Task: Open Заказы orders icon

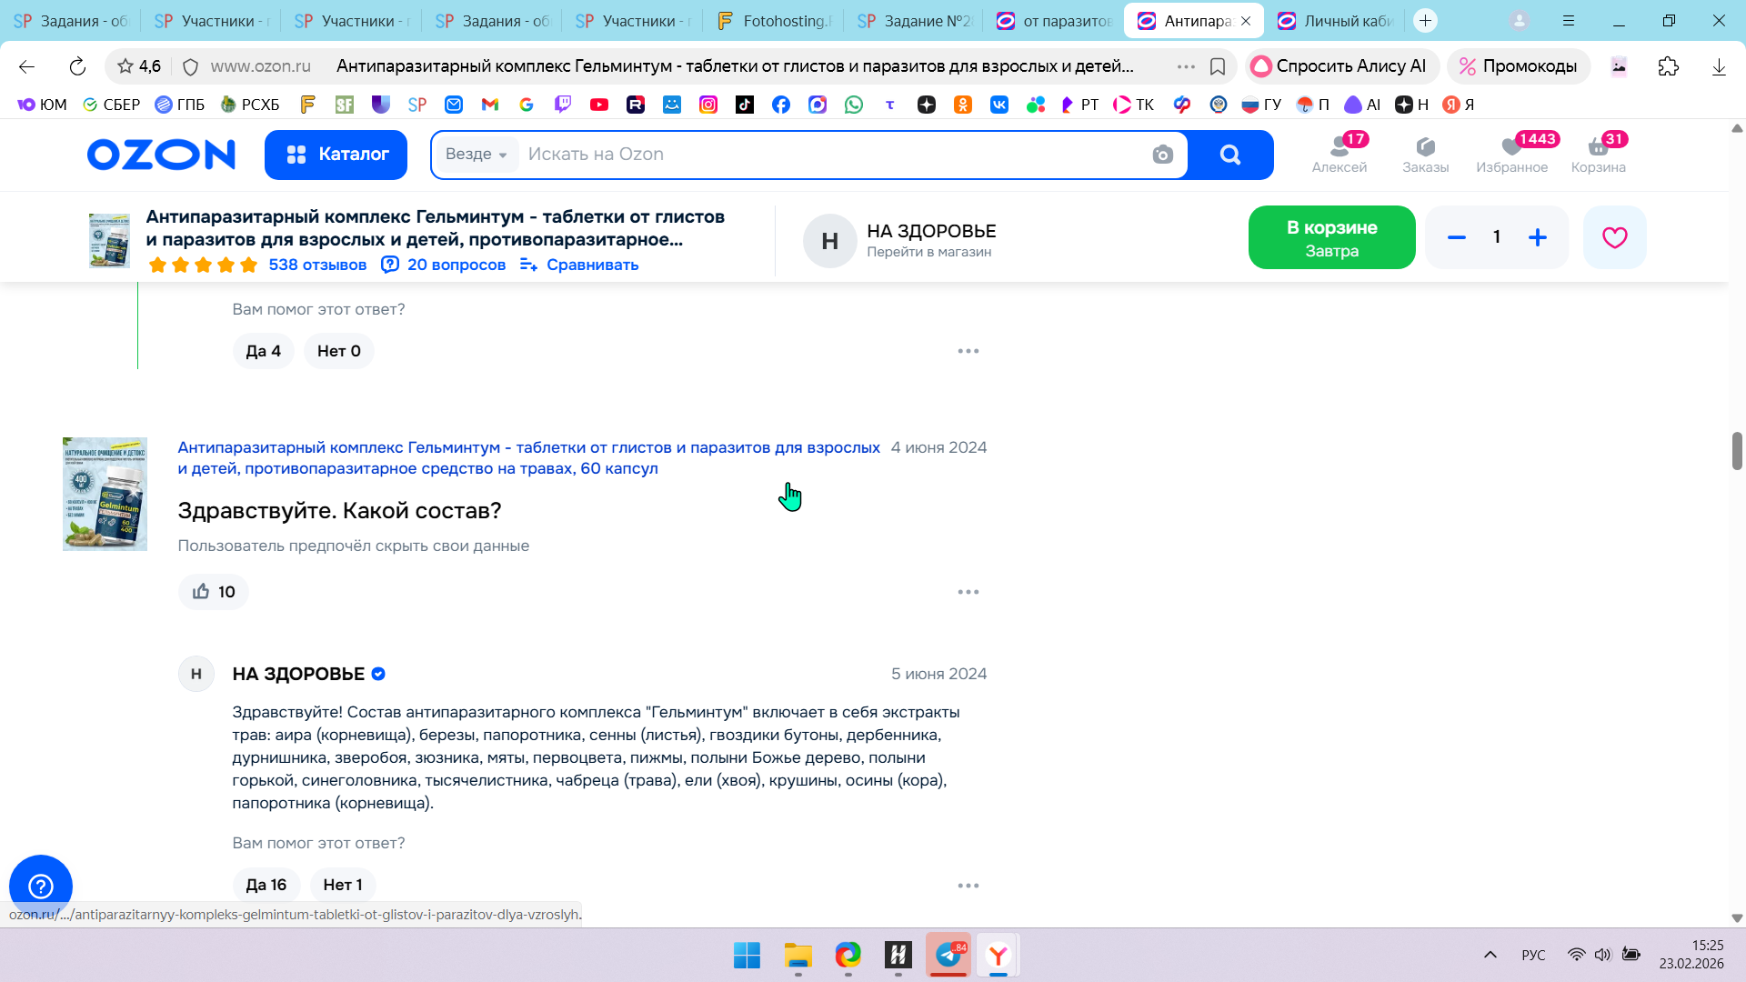Action: [x=1425, y=153]
